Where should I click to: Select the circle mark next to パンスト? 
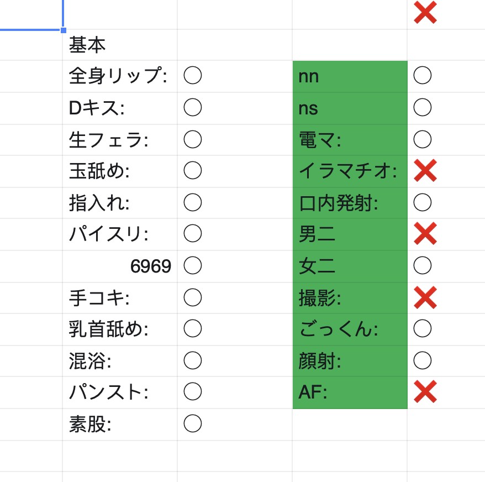(192, 391)
